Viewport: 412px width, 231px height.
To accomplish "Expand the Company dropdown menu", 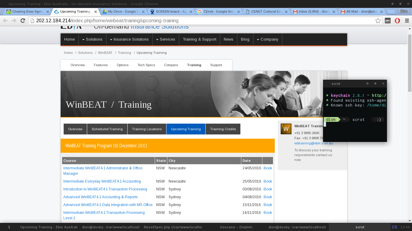I will coord(268,39).
